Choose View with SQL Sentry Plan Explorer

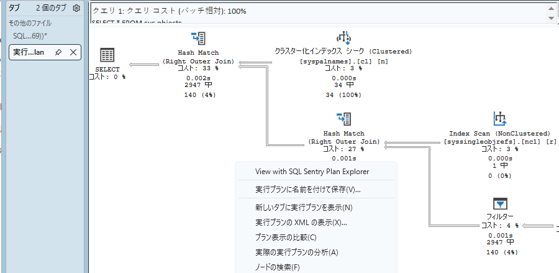click(312, 172)
